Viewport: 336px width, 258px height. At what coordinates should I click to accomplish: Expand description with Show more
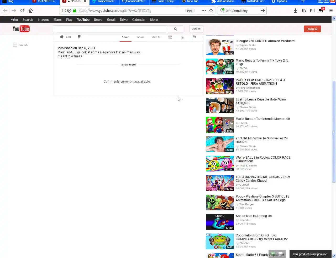click(x=128, y=65)
